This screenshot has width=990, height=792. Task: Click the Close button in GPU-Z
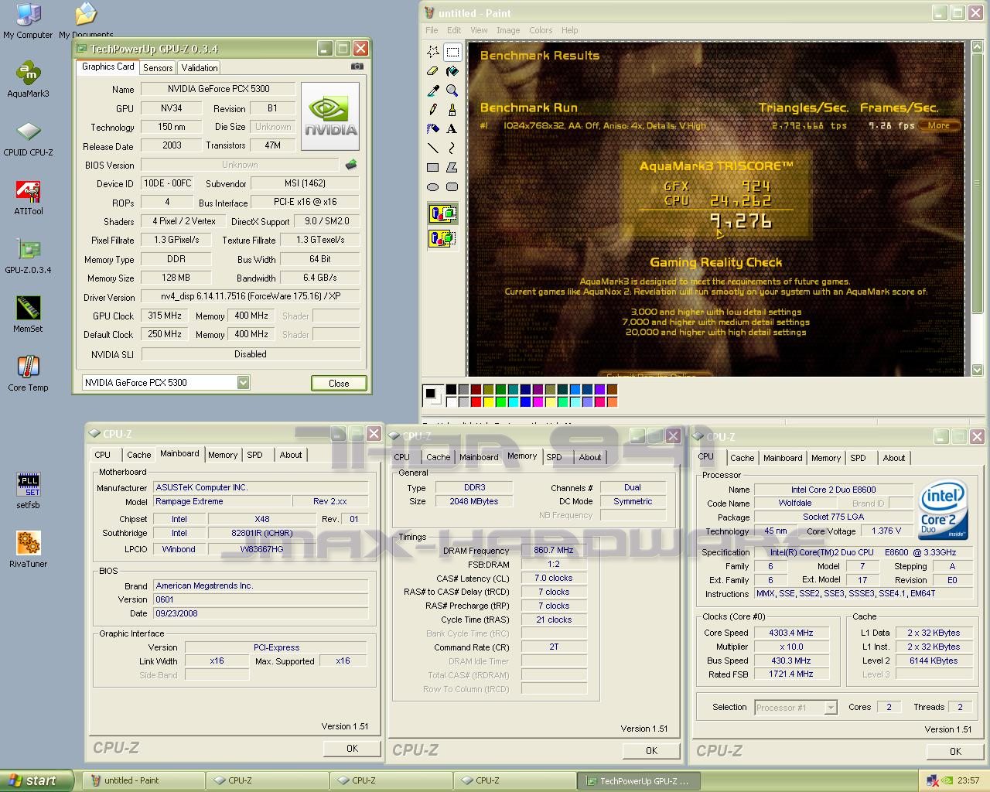tap(339, 383)
